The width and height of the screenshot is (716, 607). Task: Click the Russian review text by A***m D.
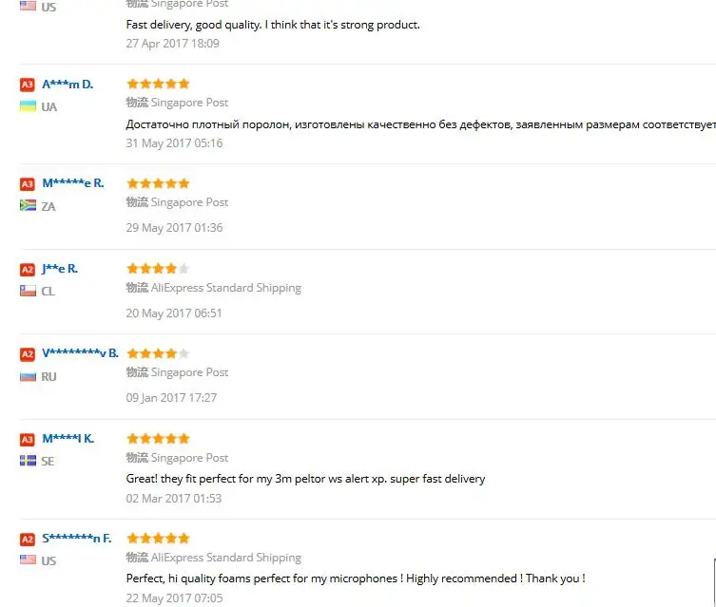point(418,124)
